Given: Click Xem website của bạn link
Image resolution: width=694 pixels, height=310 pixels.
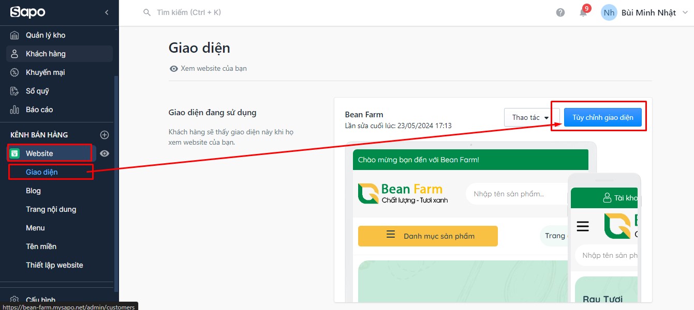Looking at the screenshot, I should tap(214, 68).
